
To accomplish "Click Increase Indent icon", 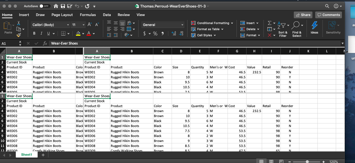I will 116,35.
